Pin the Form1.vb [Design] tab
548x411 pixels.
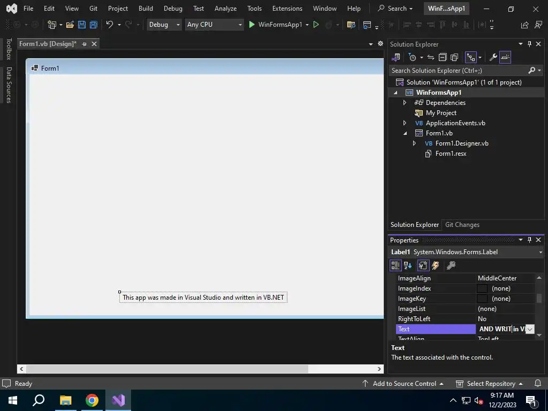(x=84, y=44)
